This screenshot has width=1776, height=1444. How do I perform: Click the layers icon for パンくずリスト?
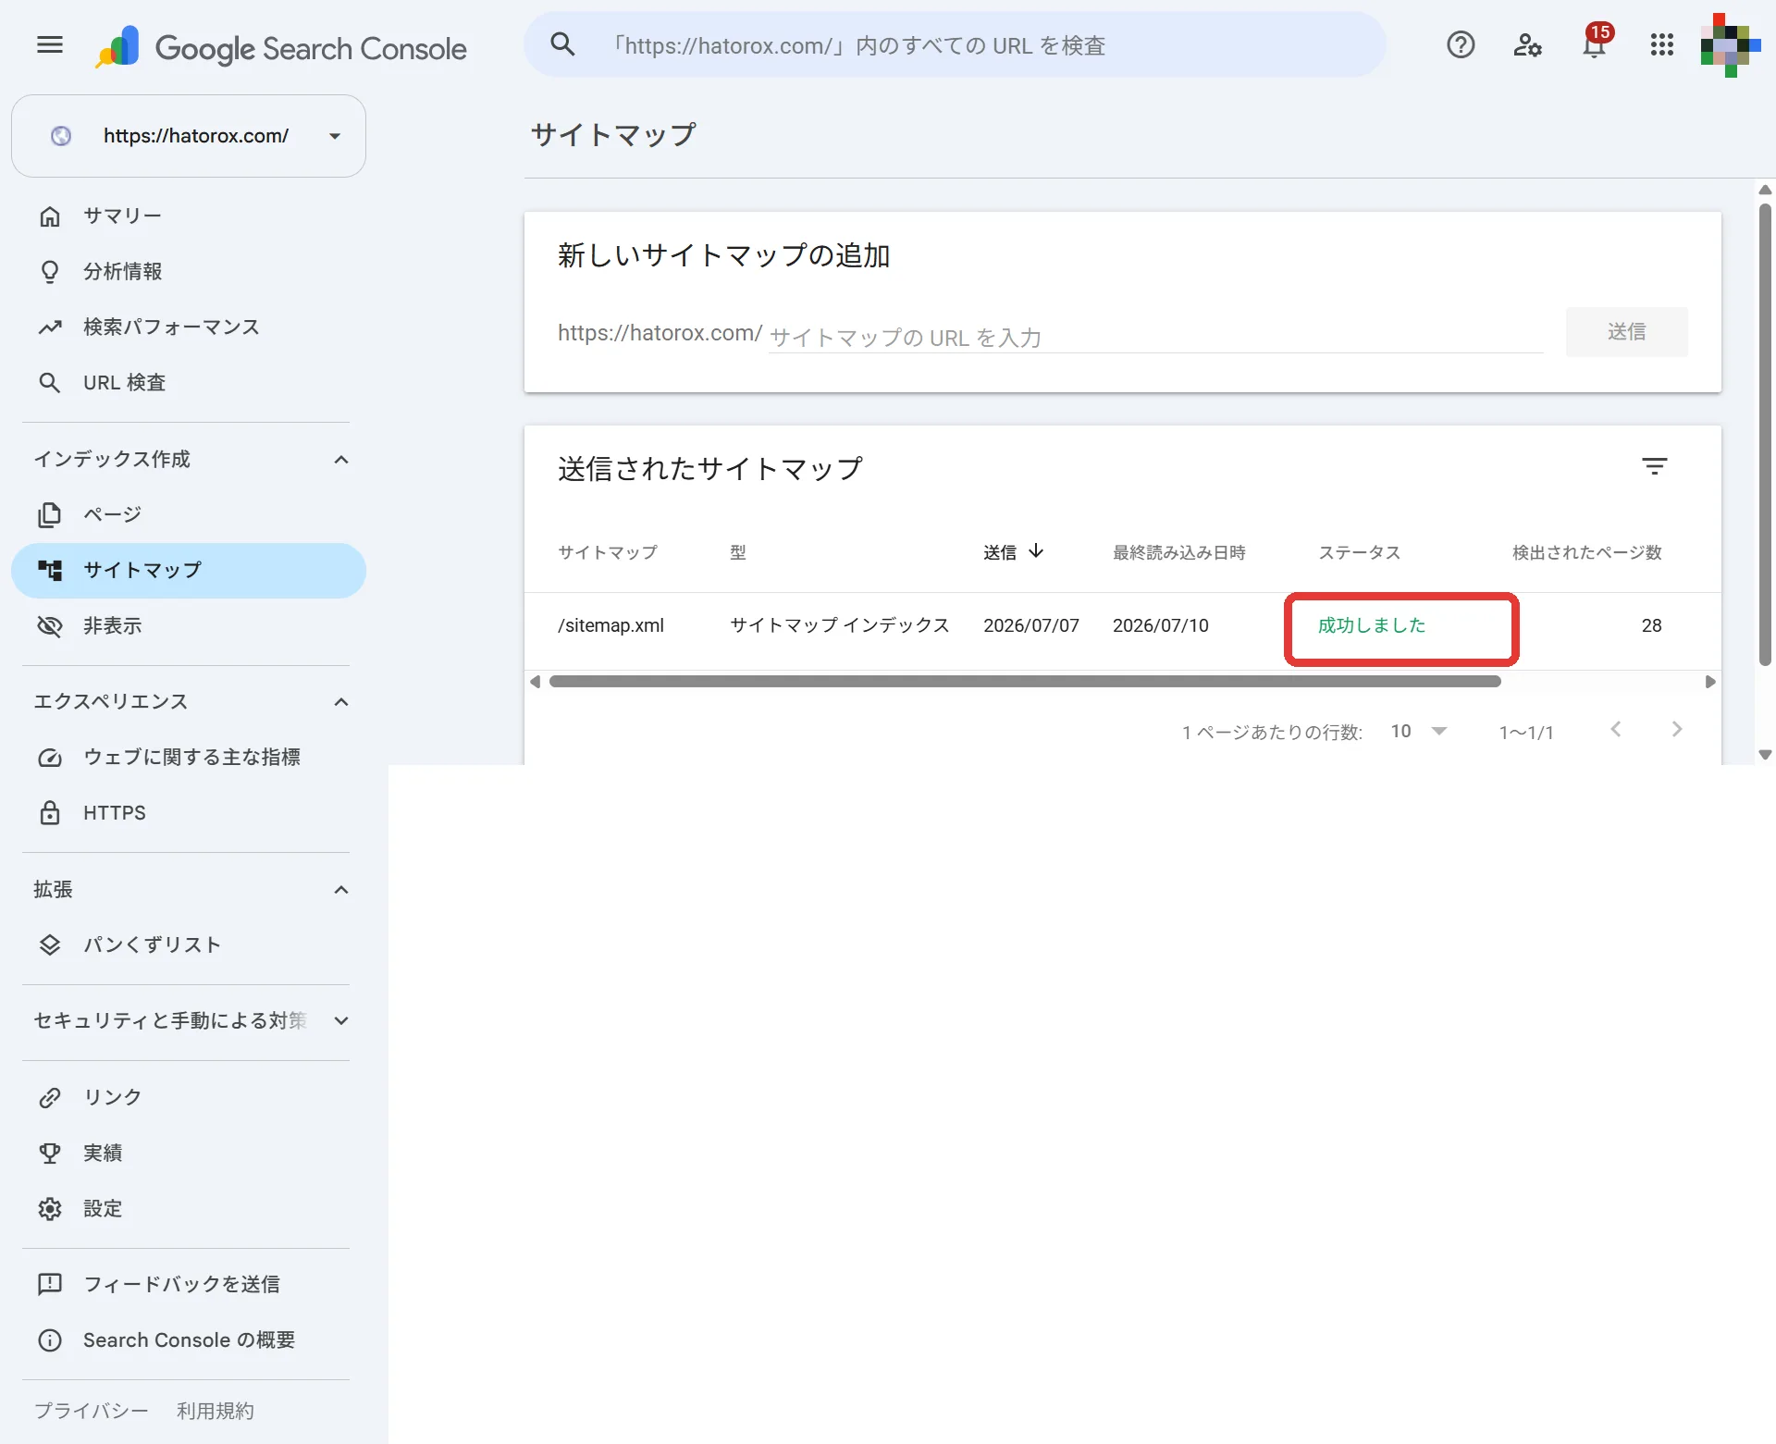(50, 944)
